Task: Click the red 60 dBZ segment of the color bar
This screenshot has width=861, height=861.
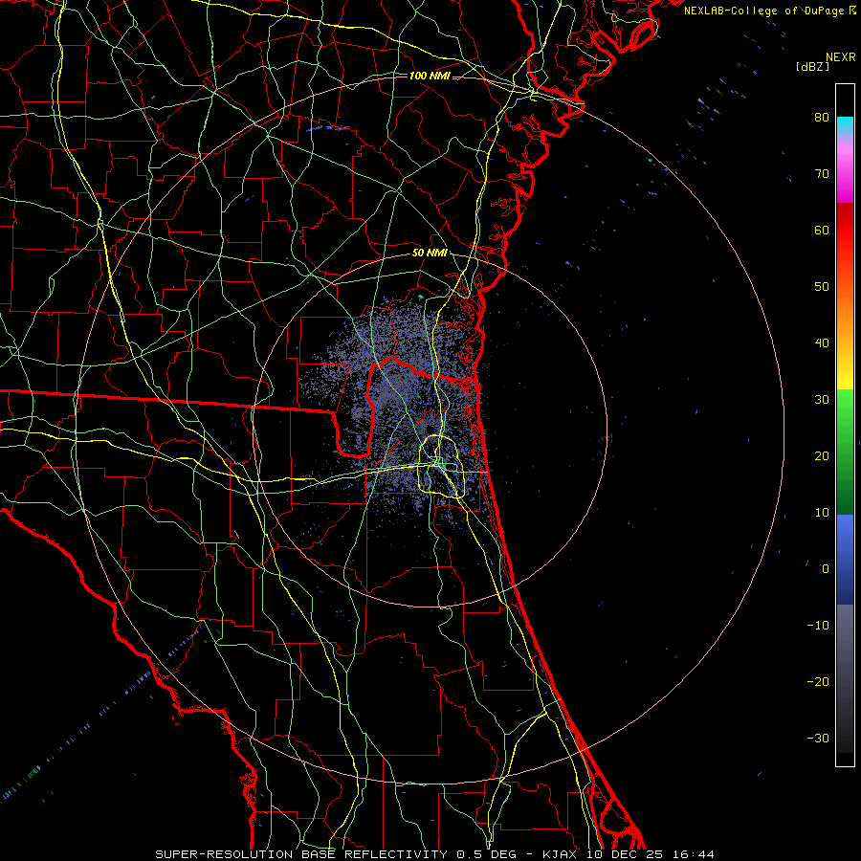Action: 845,231
